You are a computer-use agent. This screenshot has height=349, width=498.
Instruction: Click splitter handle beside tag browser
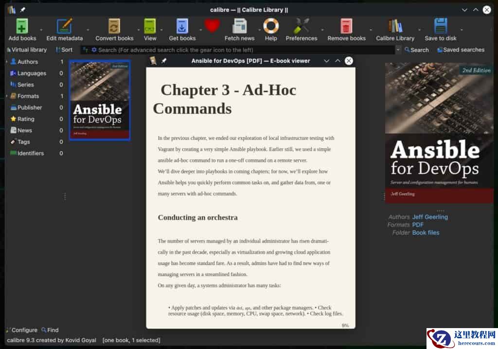click(65, 196)
